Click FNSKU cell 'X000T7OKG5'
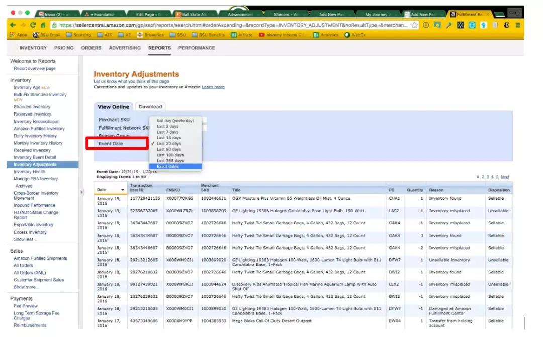Image resolution: width=543 pixels, height=345 pixels. (179, 198)
